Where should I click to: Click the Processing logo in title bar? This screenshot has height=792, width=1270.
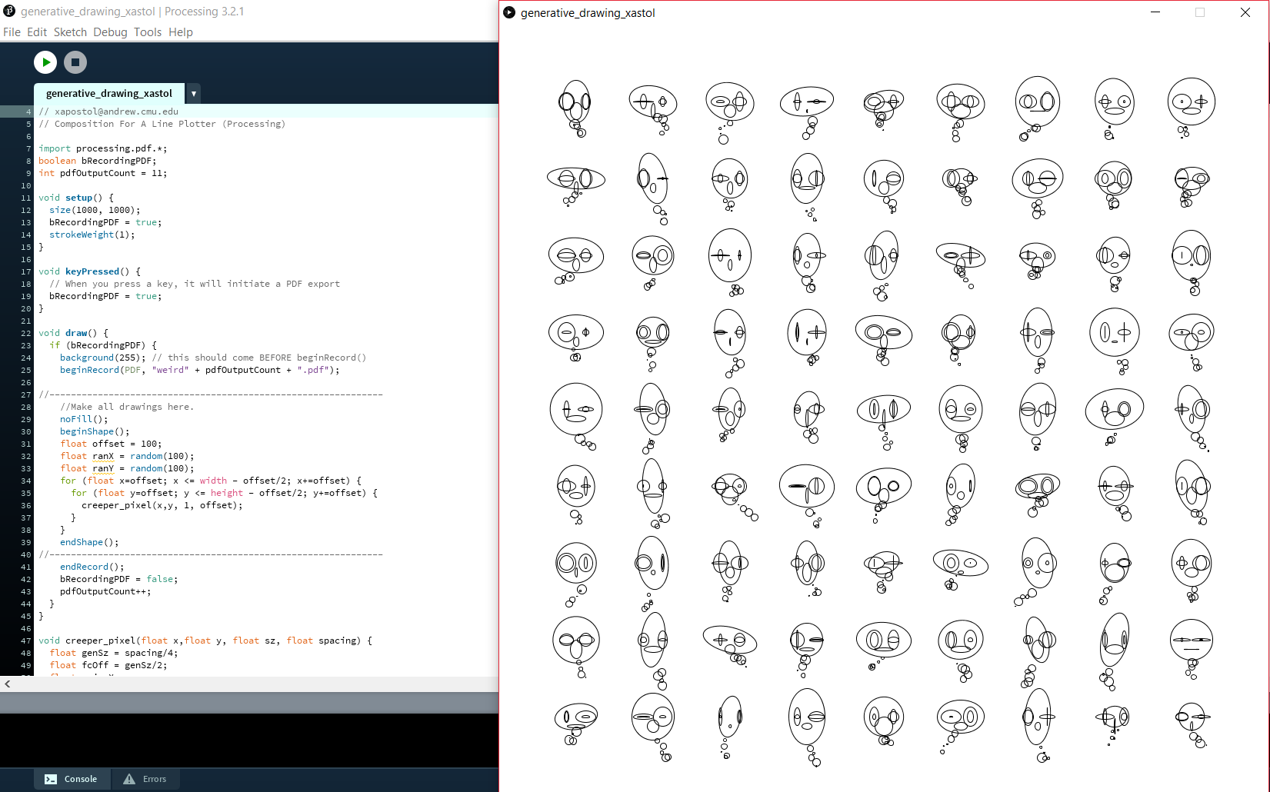tap(9, 12)
